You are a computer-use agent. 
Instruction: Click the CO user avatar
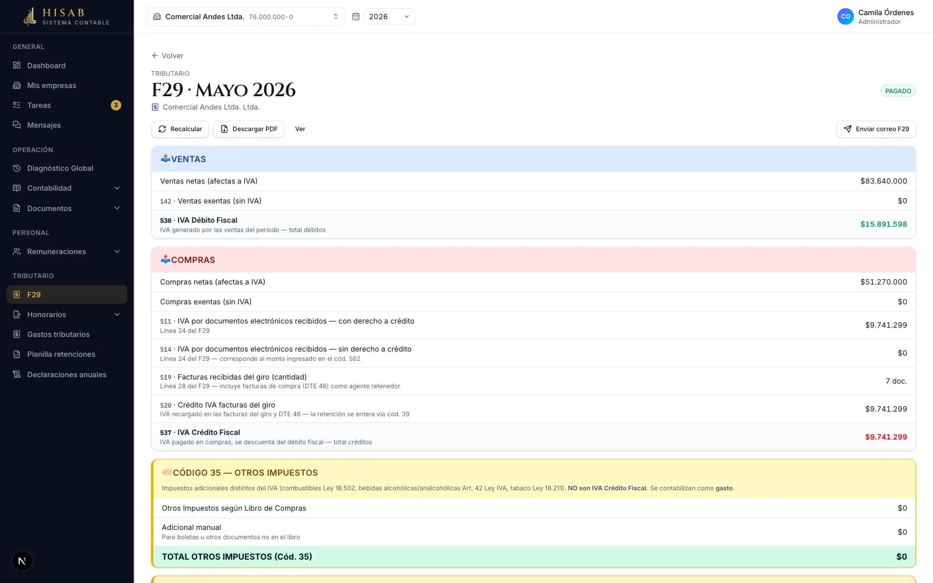click(846, 16)
